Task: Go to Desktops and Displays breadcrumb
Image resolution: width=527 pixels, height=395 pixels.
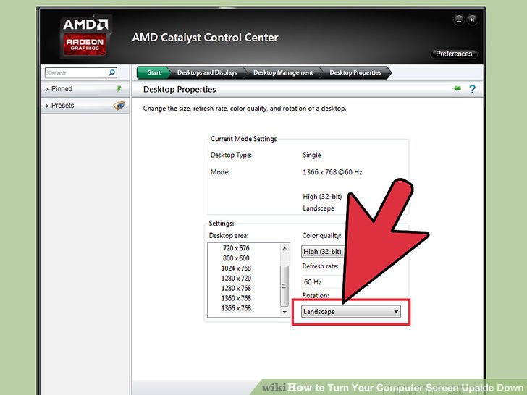Action: [x=207, y=72]
